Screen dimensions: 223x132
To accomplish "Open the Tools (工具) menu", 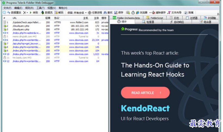I will point(41,8).
